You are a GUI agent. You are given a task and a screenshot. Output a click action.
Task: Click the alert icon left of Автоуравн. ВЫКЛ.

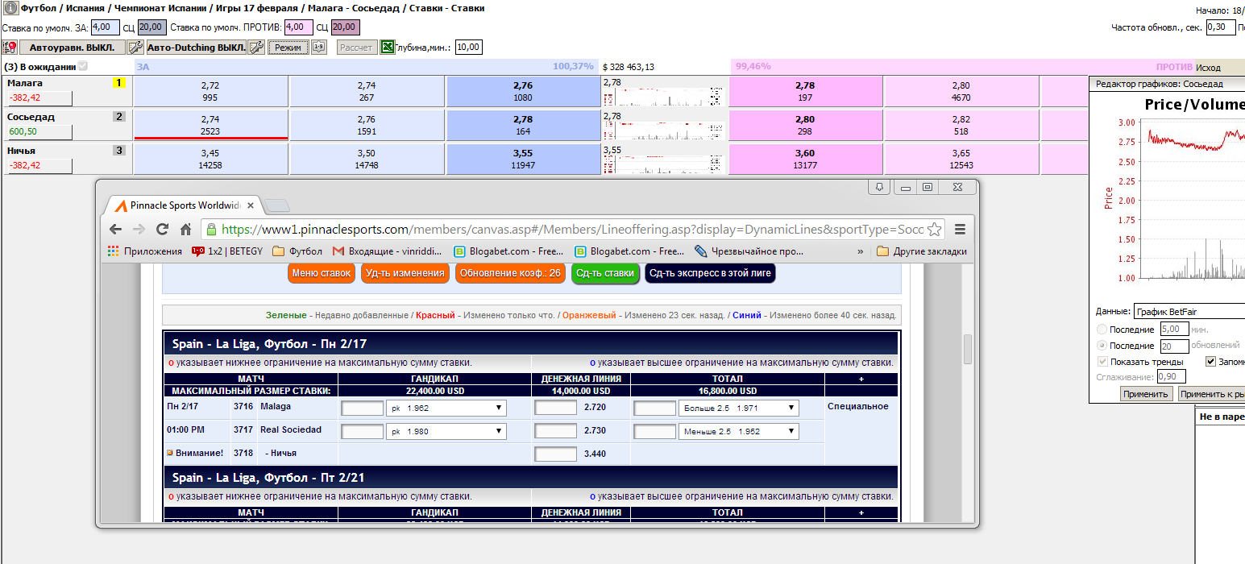10,48
